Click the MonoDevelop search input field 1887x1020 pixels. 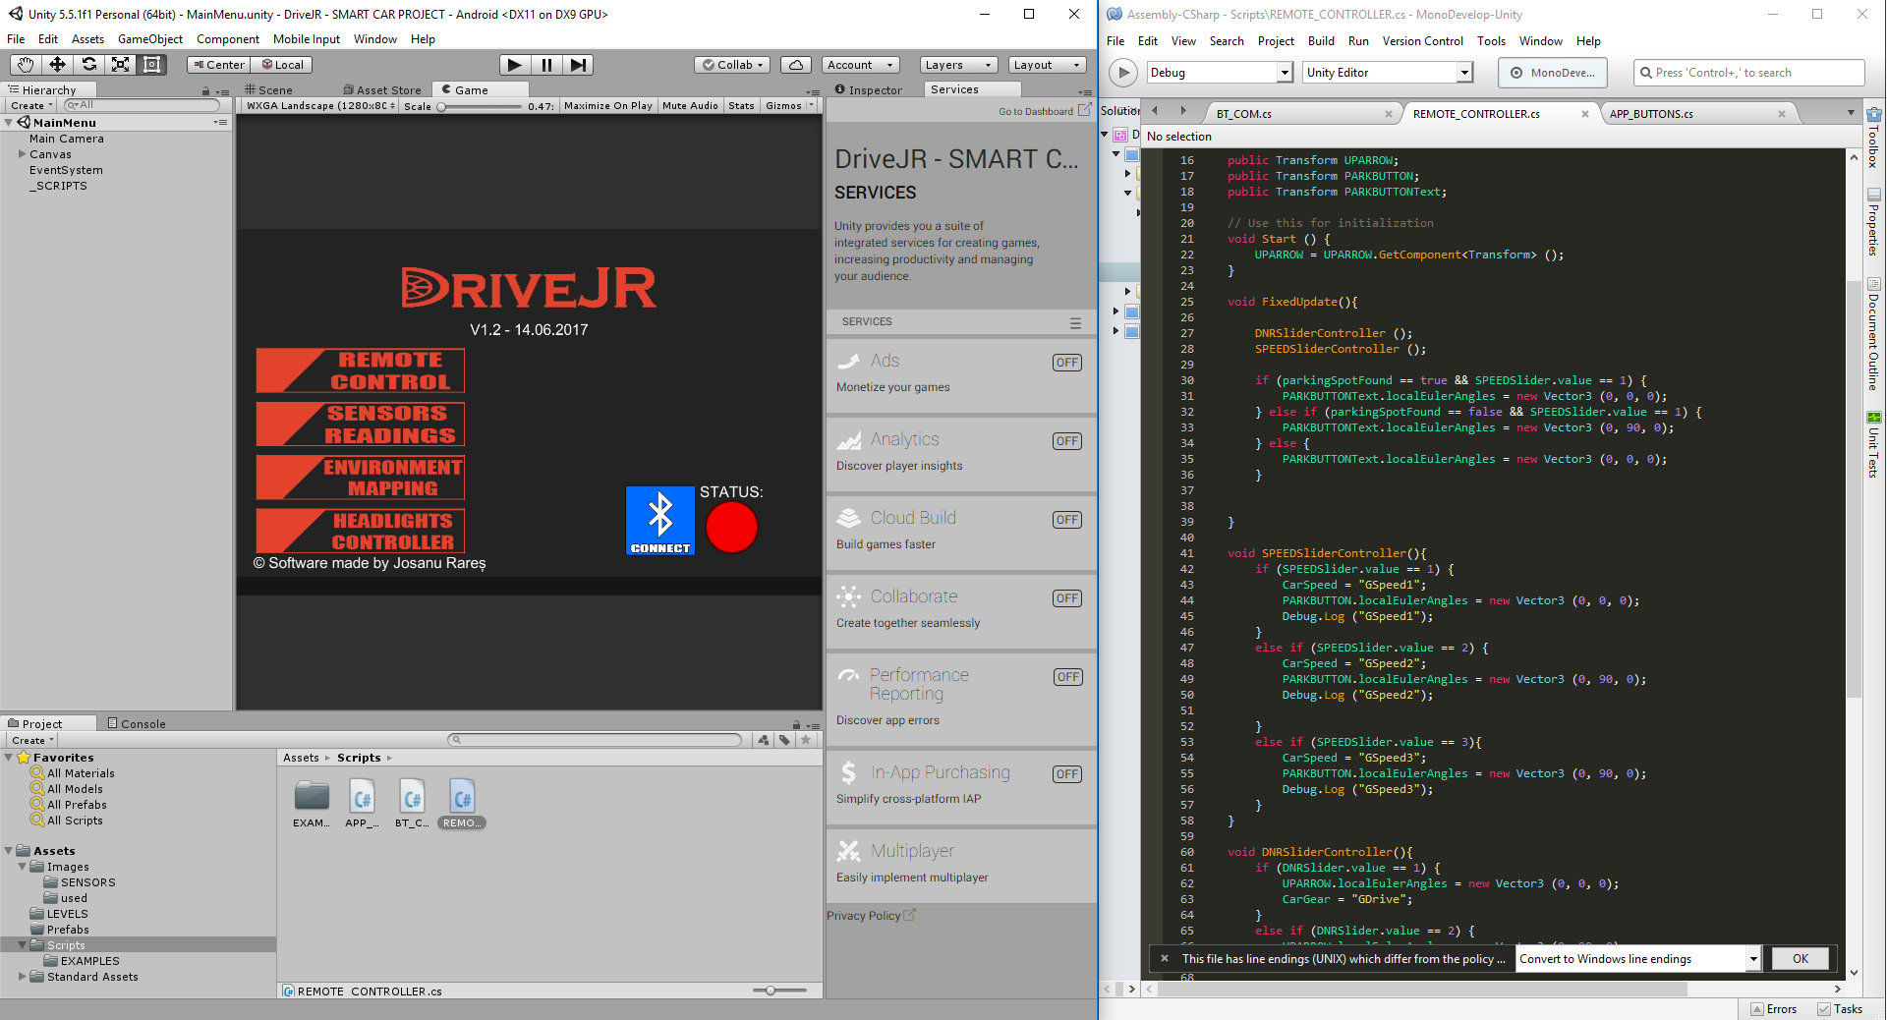point(1749,73)
